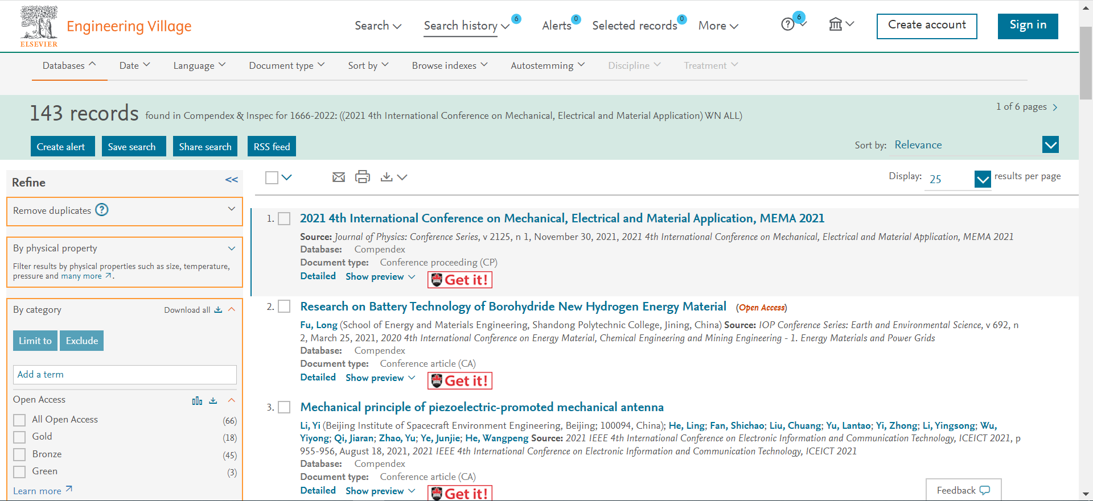
Task: Collapse Open Access facet
Action: pyautogui.click(x=232, y=400)
